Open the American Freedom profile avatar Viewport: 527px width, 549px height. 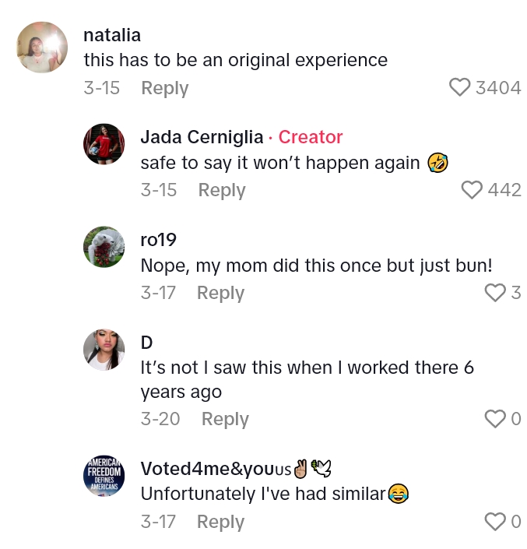coord(104,476)
